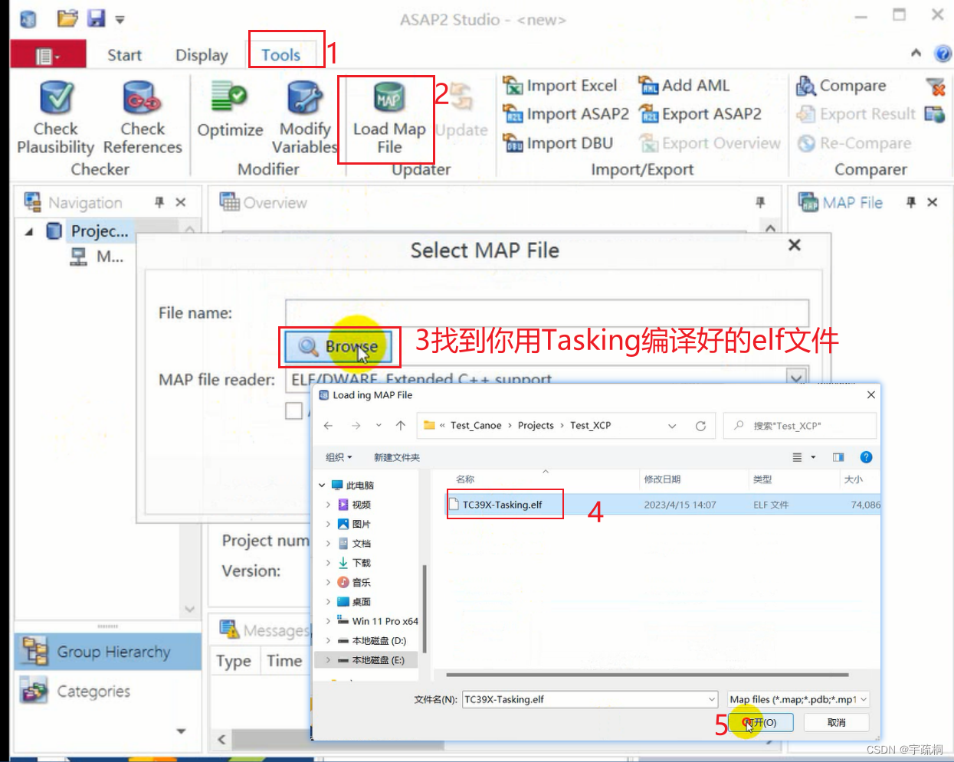The height and width of the screenshot is (762, 954).
Task: Choose Import Excel
Action: click(x=560, y=85)
